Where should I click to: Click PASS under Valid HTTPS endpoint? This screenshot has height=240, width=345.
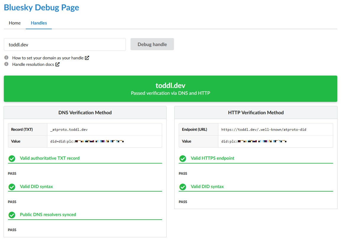tap(183, 174)
